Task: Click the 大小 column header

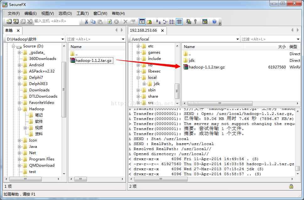Action: point(265,47)
